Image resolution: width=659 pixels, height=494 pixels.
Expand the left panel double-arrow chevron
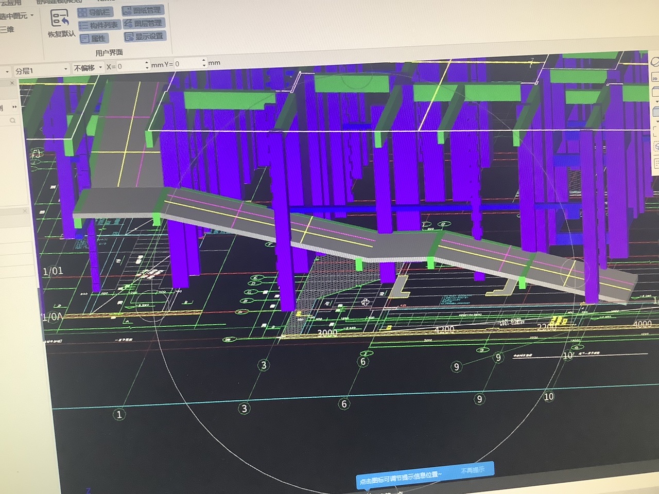pyautogui.click(x=14, y=107)
